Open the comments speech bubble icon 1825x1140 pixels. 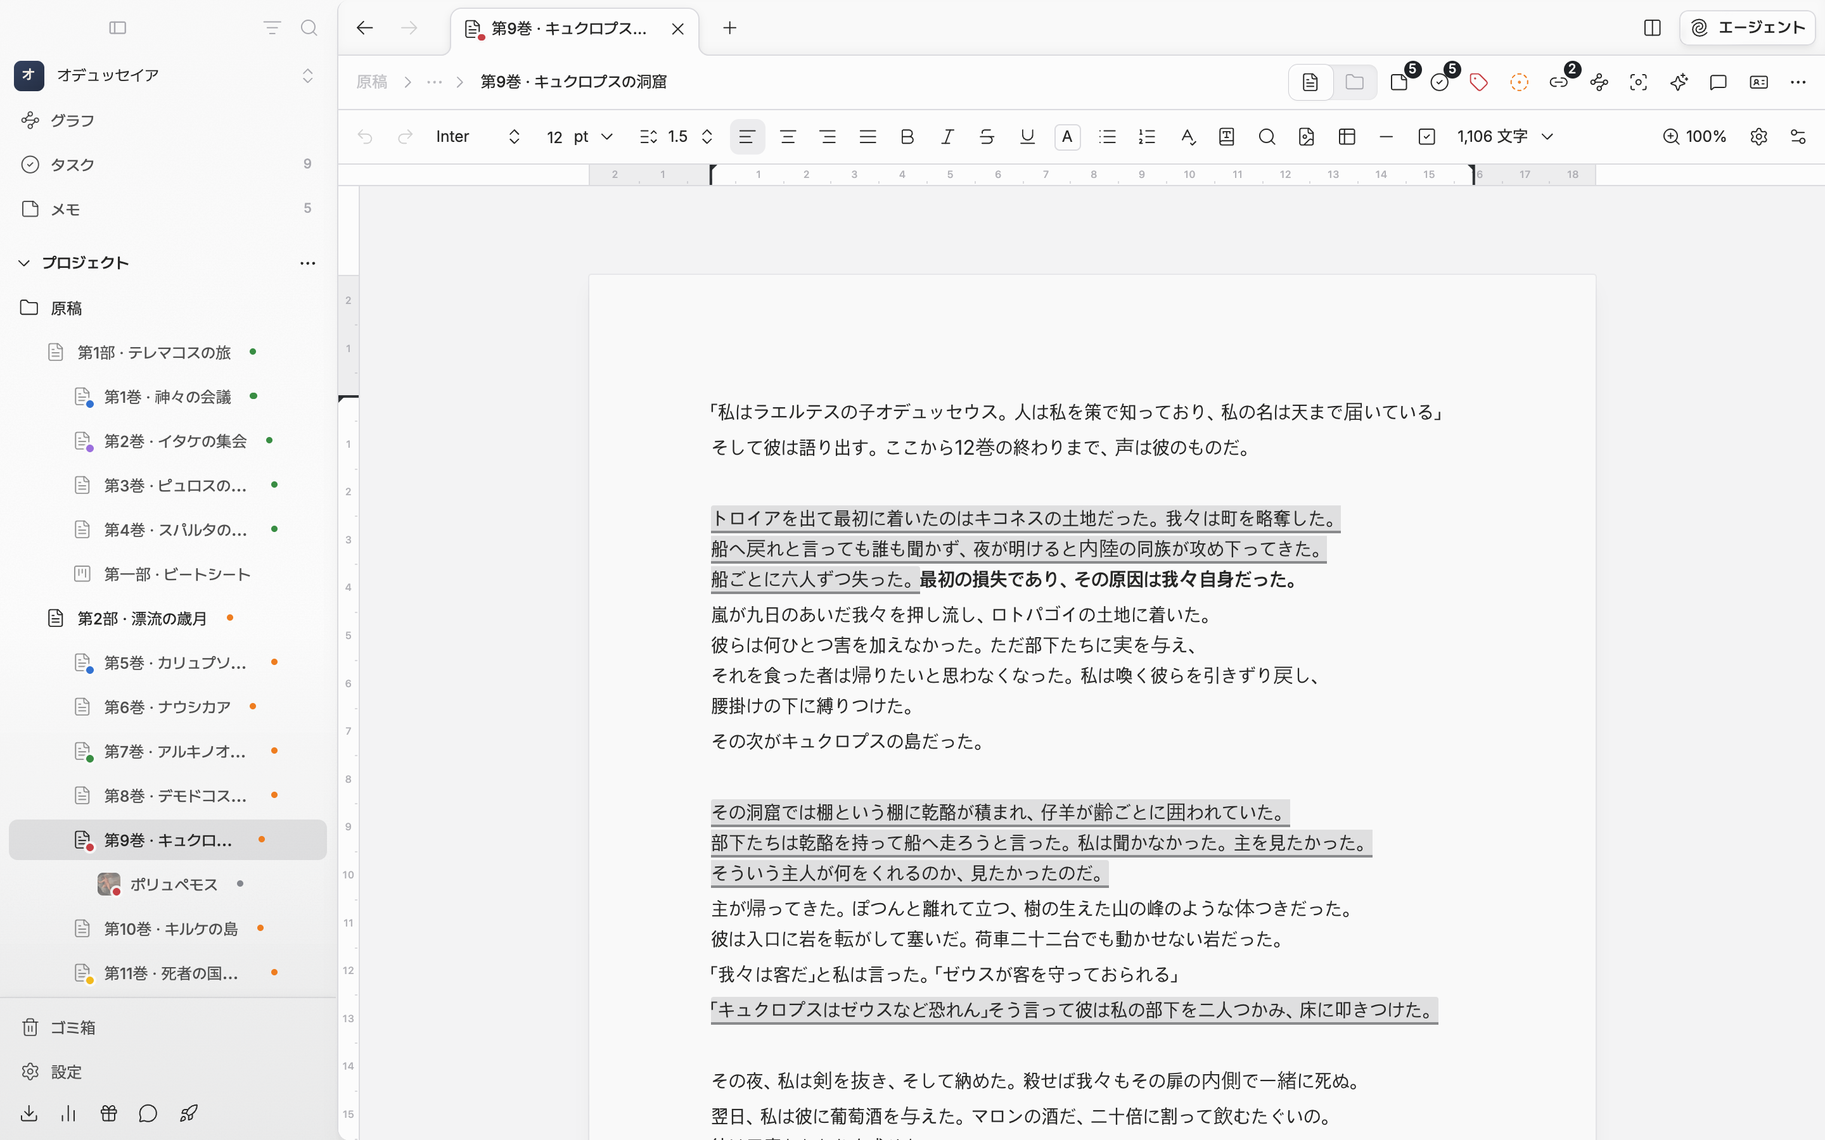pyautogui.click(x=1718, y=82)
